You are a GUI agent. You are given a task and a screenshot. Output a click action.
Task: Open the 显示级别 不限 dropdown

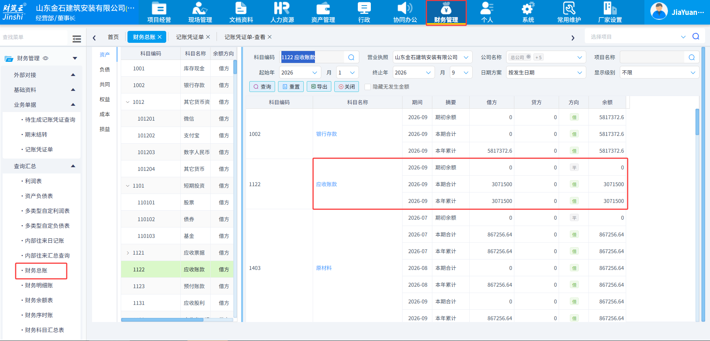coord(659,73)
